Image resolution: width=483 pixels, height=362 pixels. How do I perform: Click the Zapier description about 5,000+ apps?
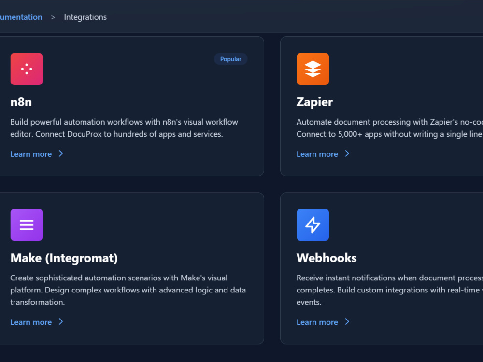[390, 128]
